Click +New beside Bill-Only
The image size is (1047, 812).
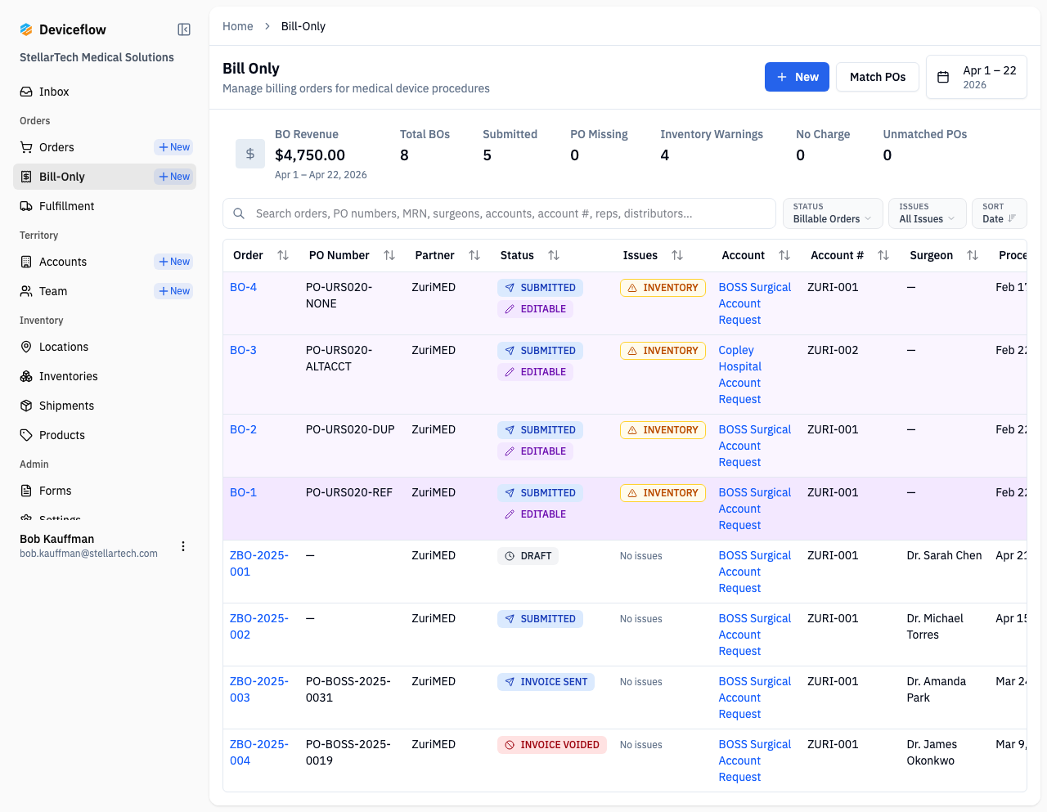coord(173,177)
